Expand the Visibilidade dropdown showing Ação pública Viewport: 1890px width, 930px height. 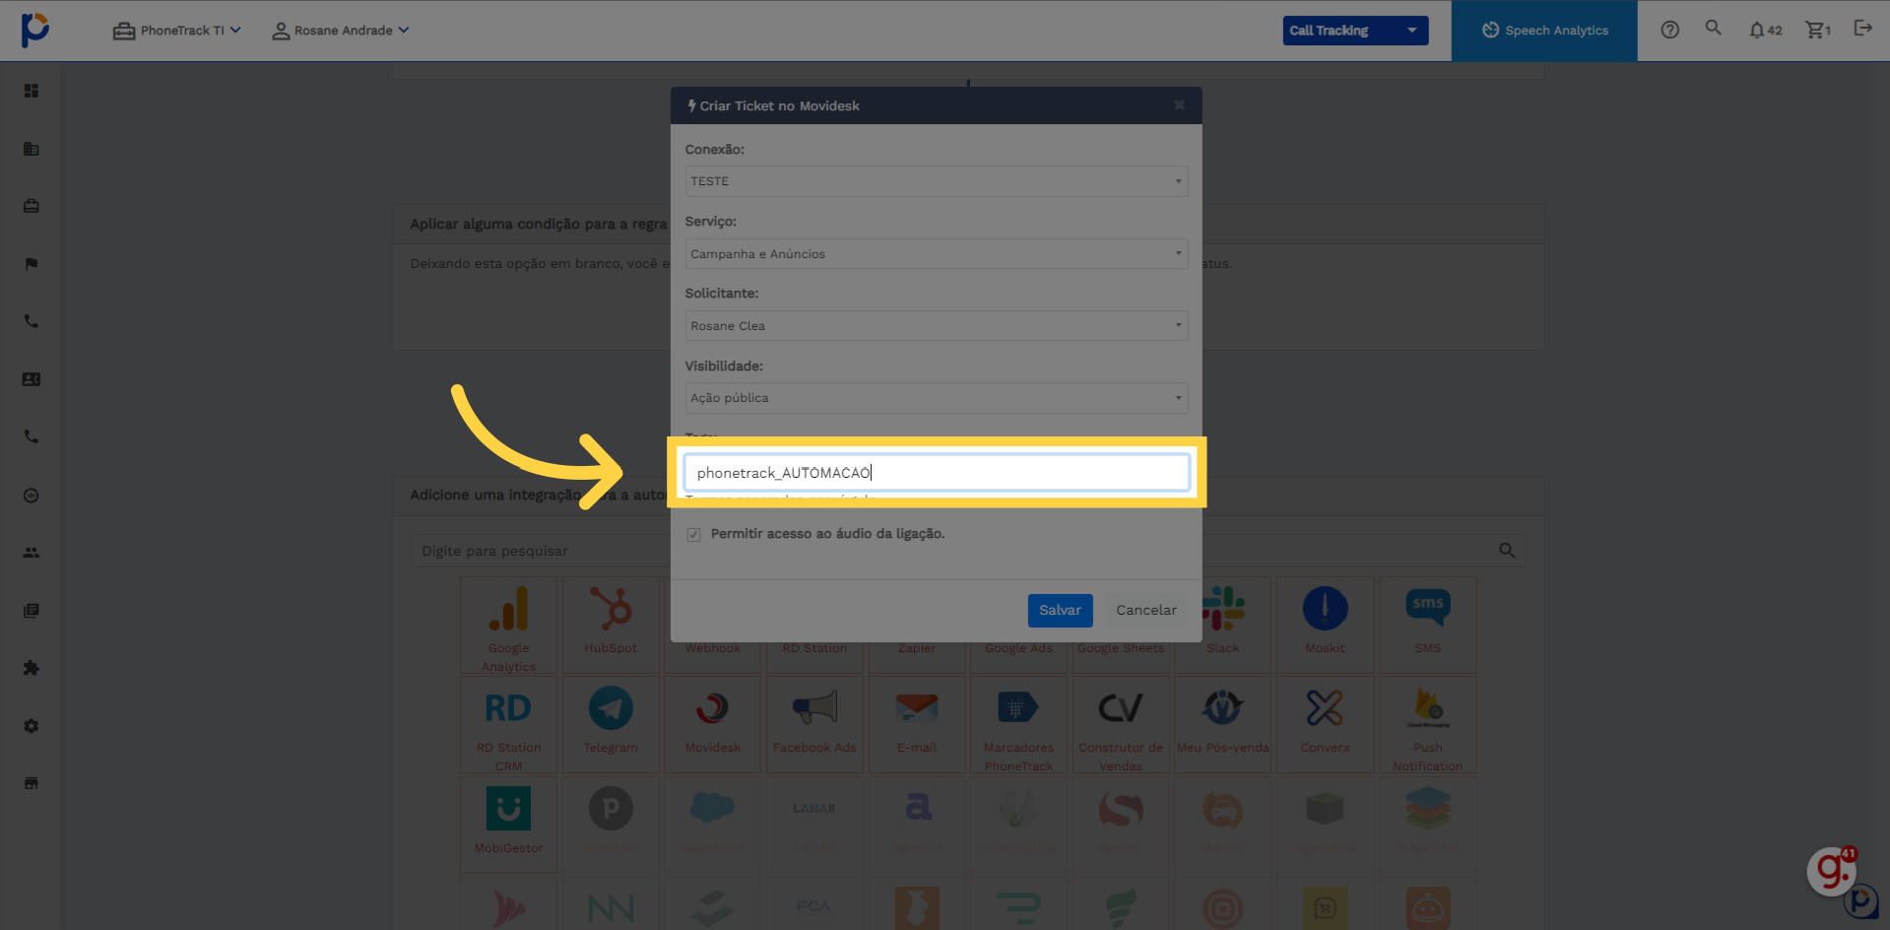coord(937,398)
